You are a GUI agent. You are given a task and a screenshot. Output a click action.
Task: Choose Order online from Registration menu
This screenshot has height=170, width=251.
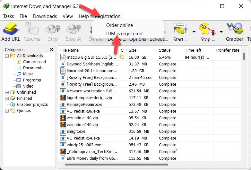[x=119, y=25]
